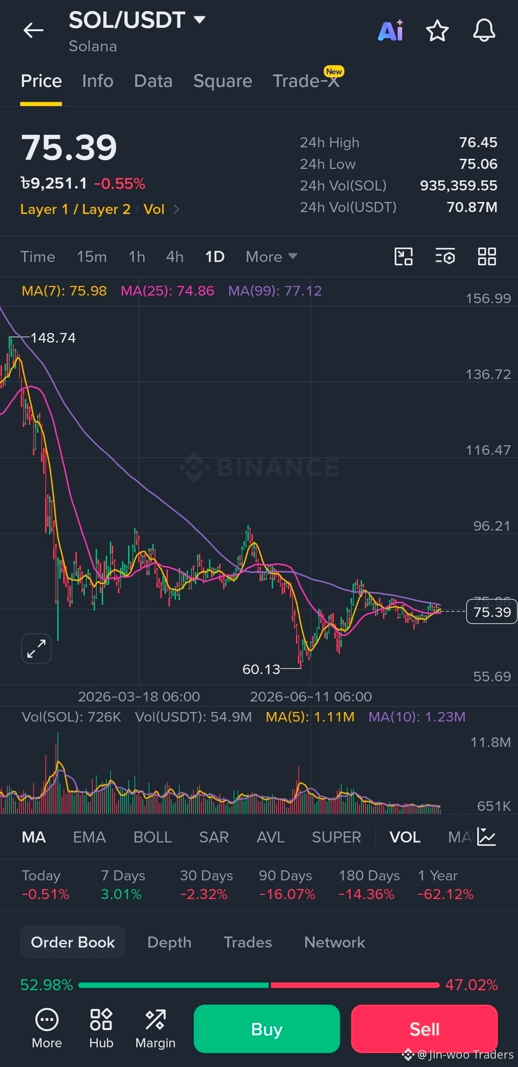This screenshot has width=518, height=1067.
Task: Tap the red sell-side ratio bar
Action: [x=355, y=985]
